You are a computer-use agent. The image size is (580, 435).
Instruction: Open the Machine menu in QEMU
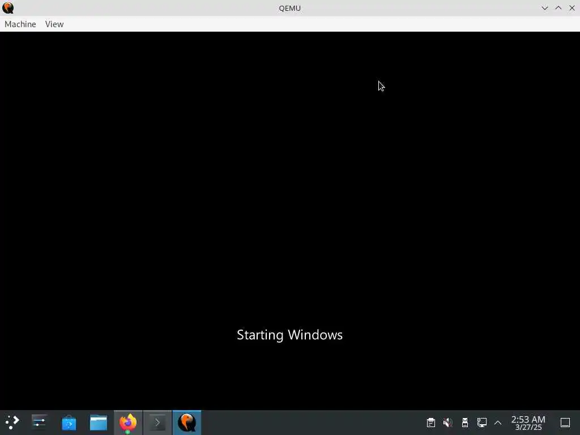point(20,24)
